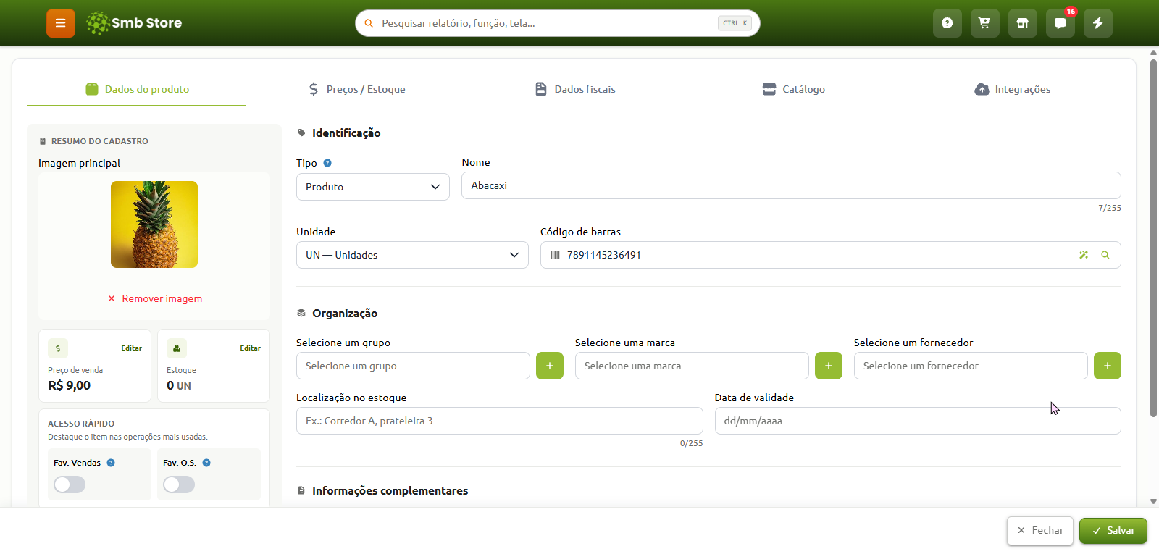This screenshot has height=554, width=1159.
Task: Click the Data de validade field
Action: [x=918, y=421]
